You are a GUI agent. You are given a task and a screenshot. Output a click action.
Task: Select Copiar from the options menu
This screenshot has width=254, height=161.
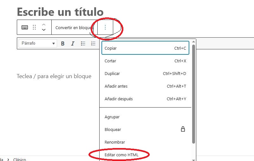point(145,48)
